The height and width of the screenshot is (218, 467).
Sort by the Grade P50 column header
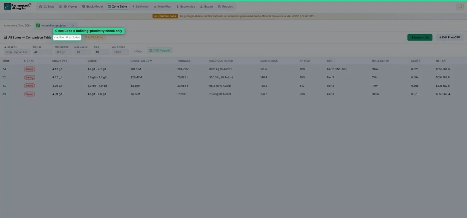coord(60,61)
